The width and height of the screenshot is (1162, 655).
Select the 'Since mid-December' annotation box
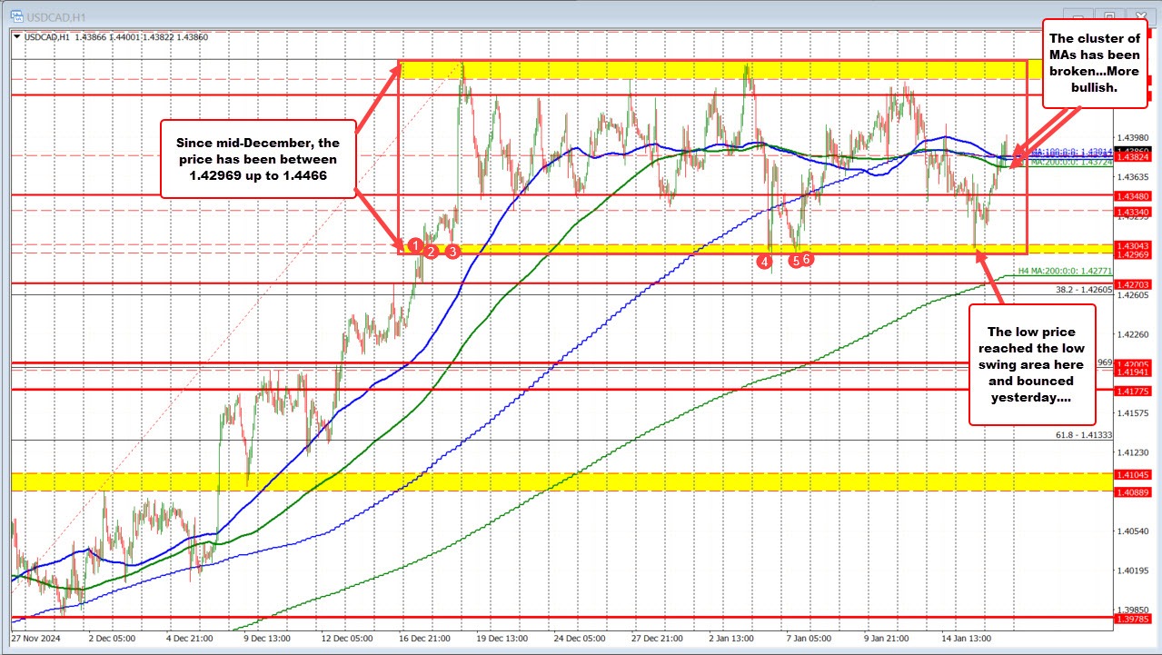(x=258, y=159)
